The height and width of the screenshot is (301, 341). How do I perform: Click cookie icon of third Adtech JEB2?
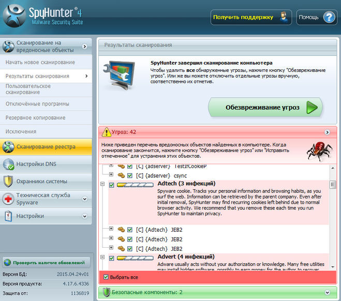121,248
